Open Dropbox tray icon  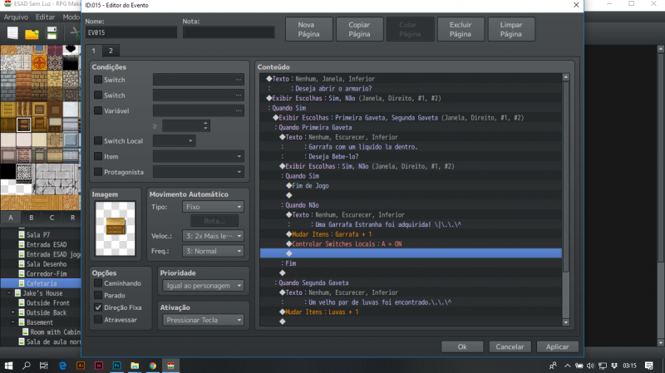coord(614,366)
